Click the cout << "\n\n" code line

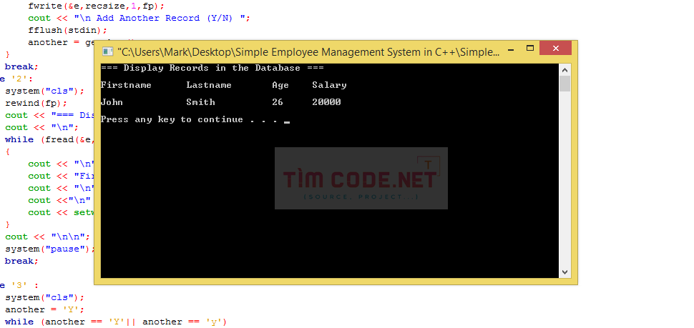tap(48, 237)
